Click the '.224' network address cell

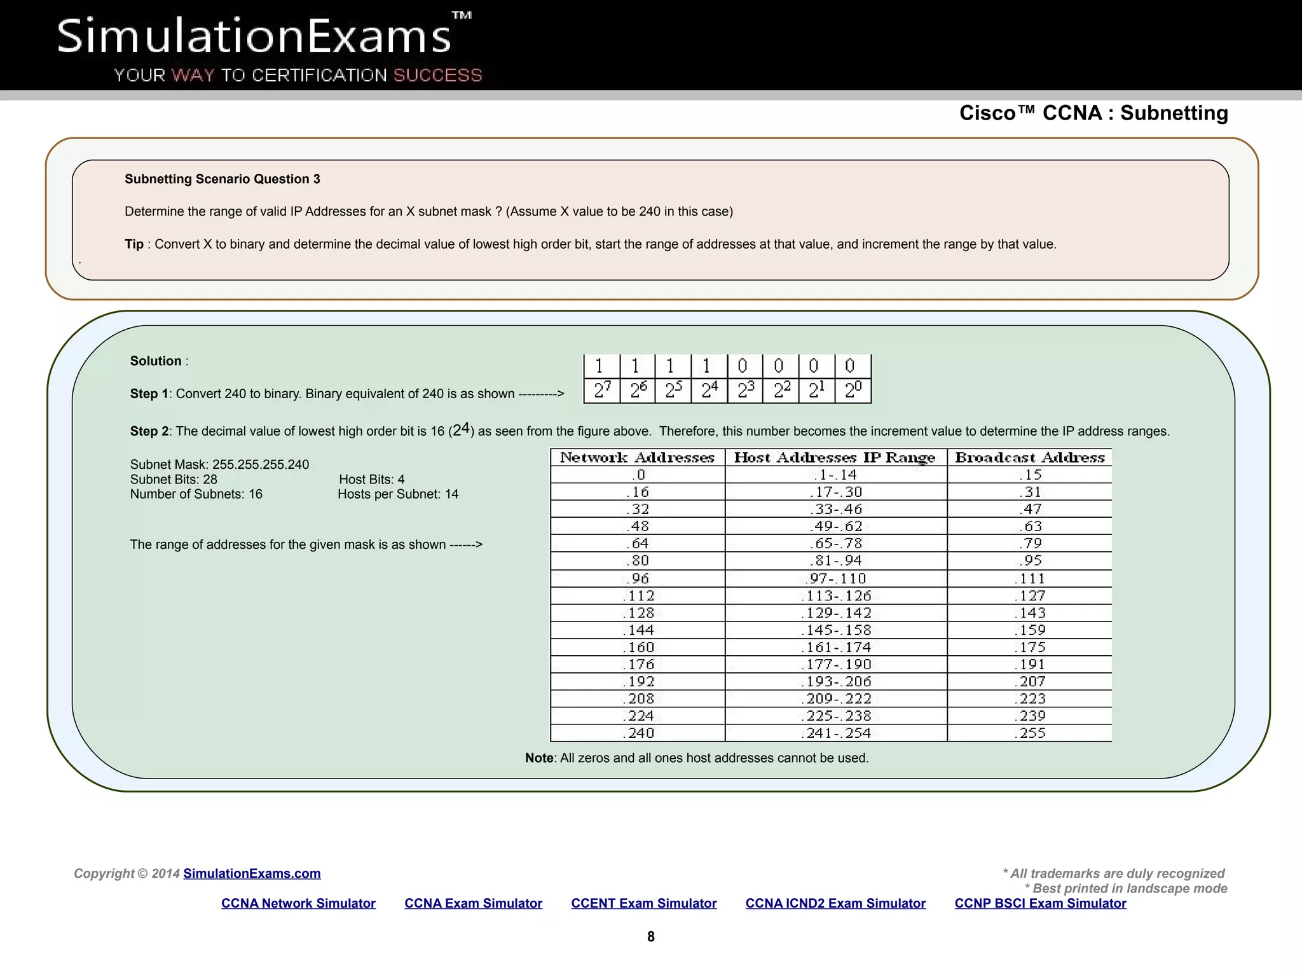(638, 716)
